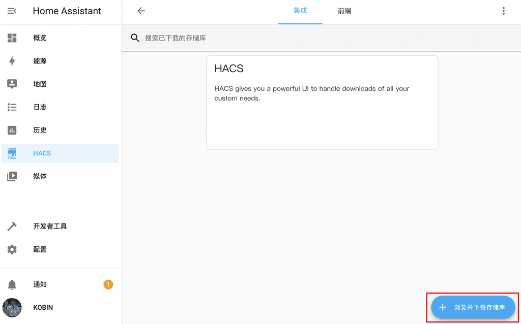This screenshot has width=521, height=324.
Task: Open the HACS repository card
Action: 322,102
